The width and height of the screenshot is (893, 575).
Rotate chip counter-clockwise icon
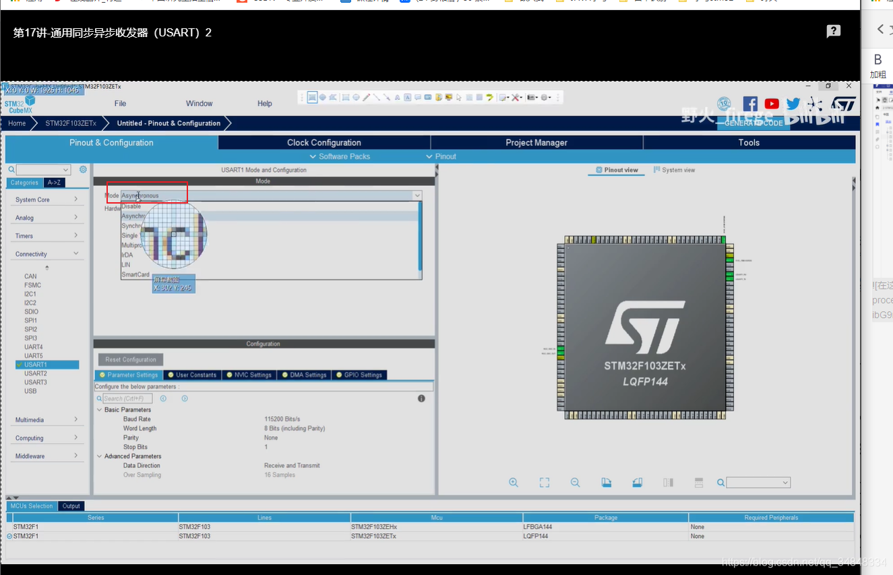point(637,483)
